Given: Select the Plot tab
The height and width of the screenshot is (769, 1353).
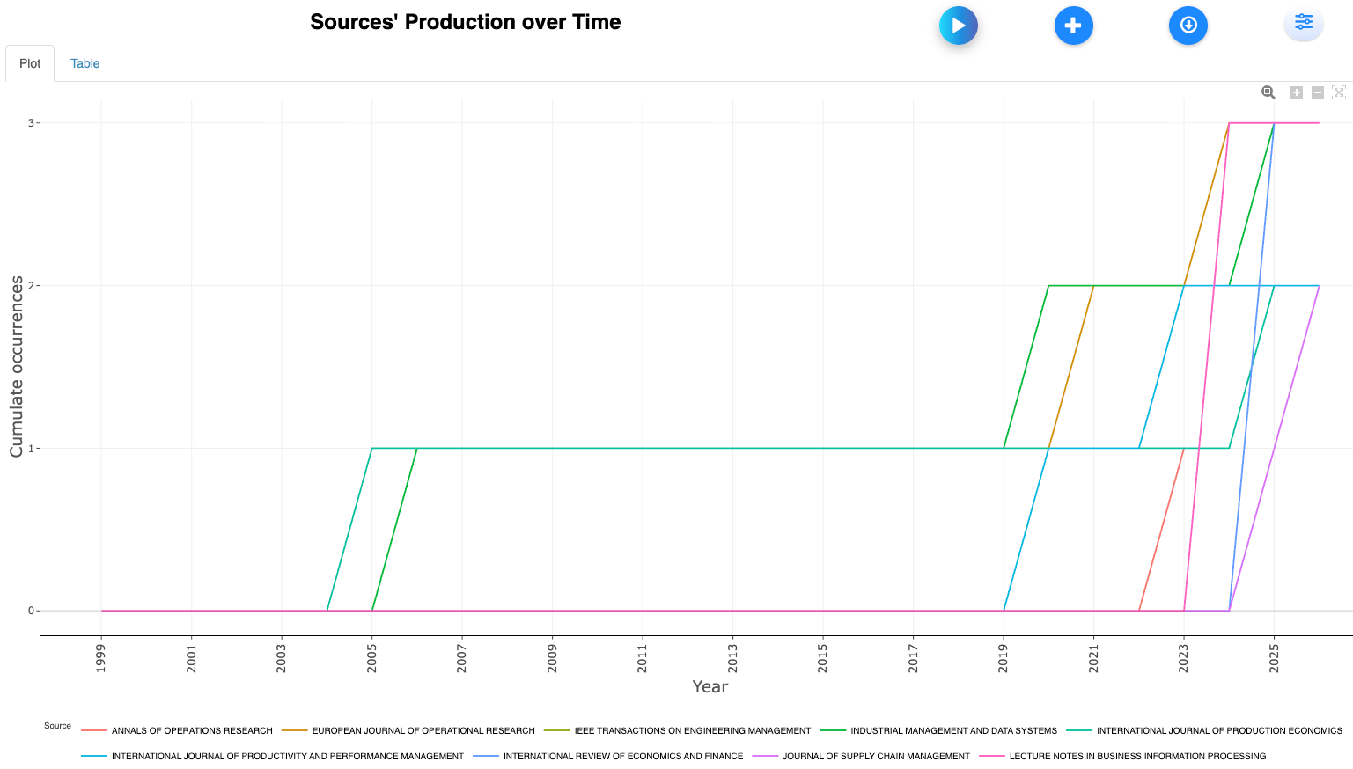Looking at the screenshot, I should point(30,63).
